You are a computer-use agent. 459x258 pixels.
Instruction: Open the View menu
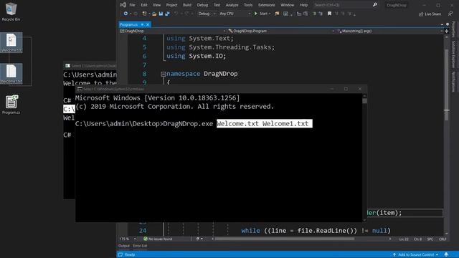pos(156,5)
